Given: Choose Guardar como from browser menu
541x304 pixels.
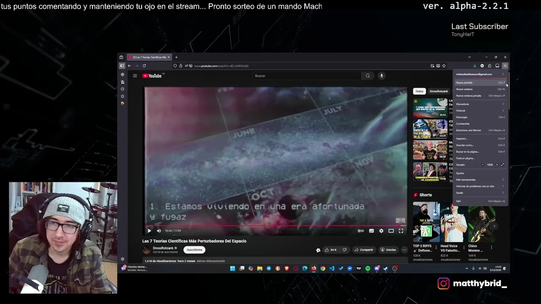Looking at the screenshot, I should 480,145.
